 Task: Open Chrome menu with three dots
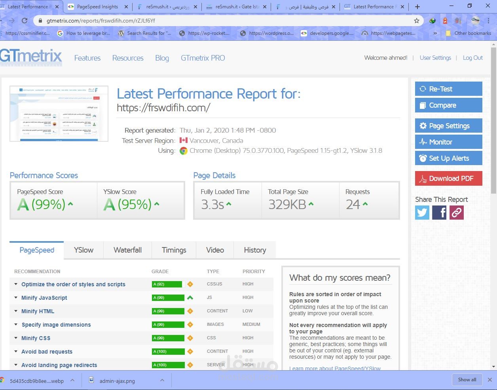coord(489,21)
